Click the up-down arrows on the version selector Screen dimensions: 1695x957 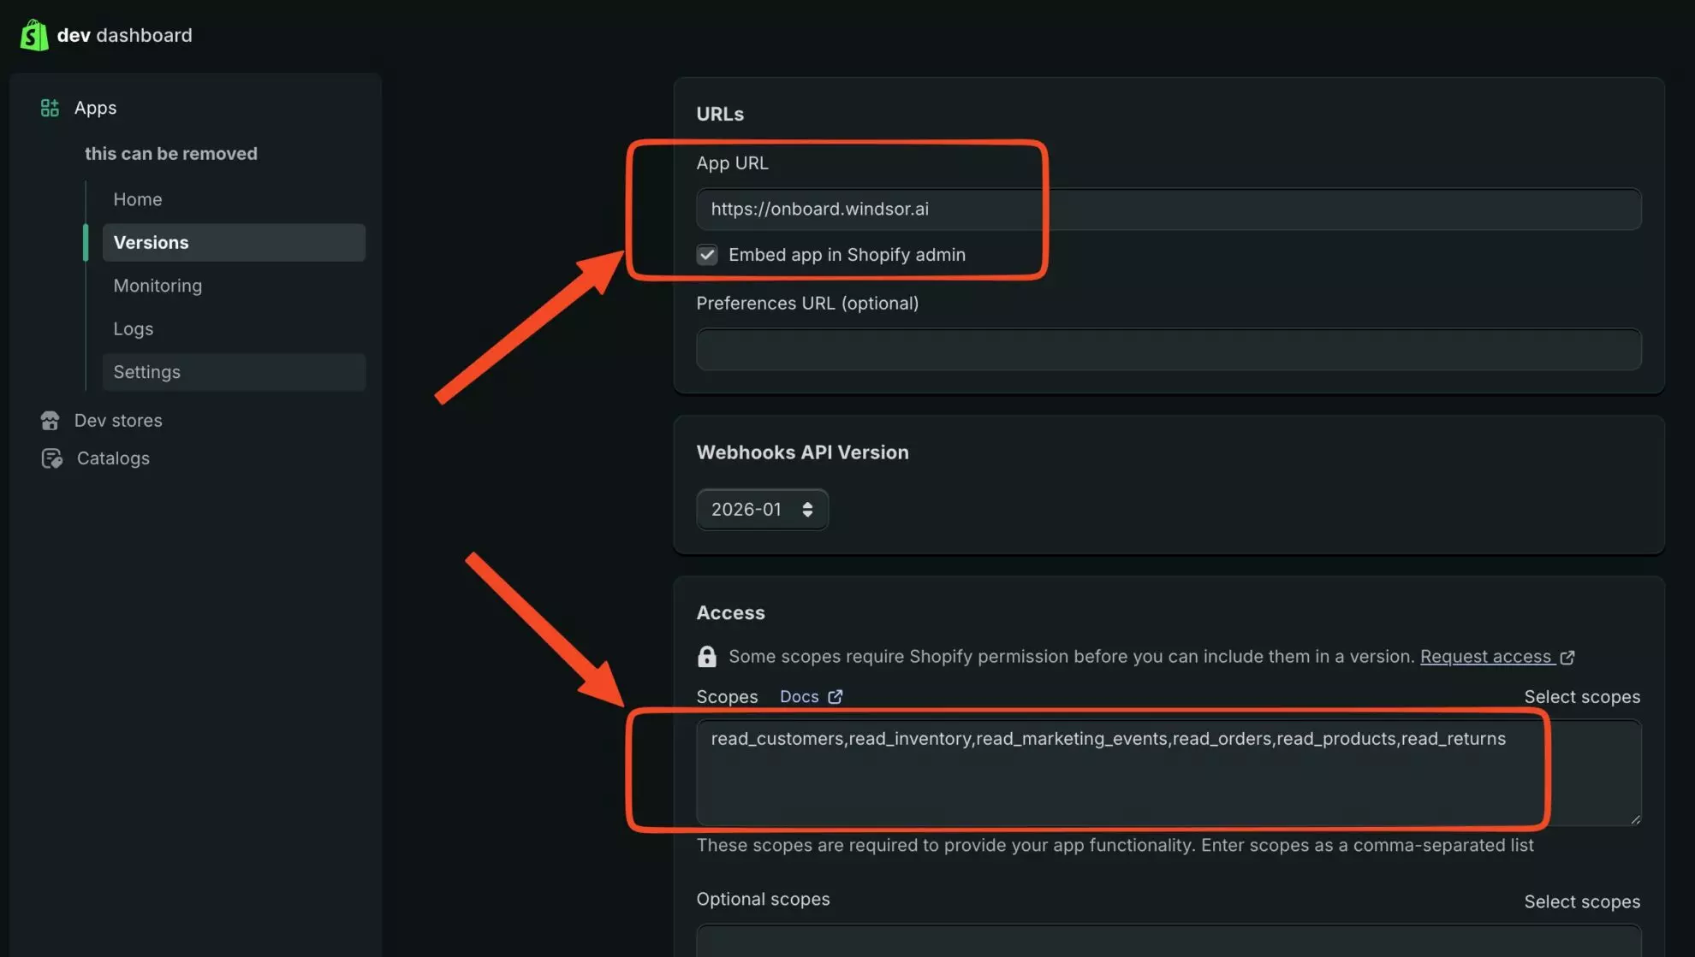tap(807, 509)
